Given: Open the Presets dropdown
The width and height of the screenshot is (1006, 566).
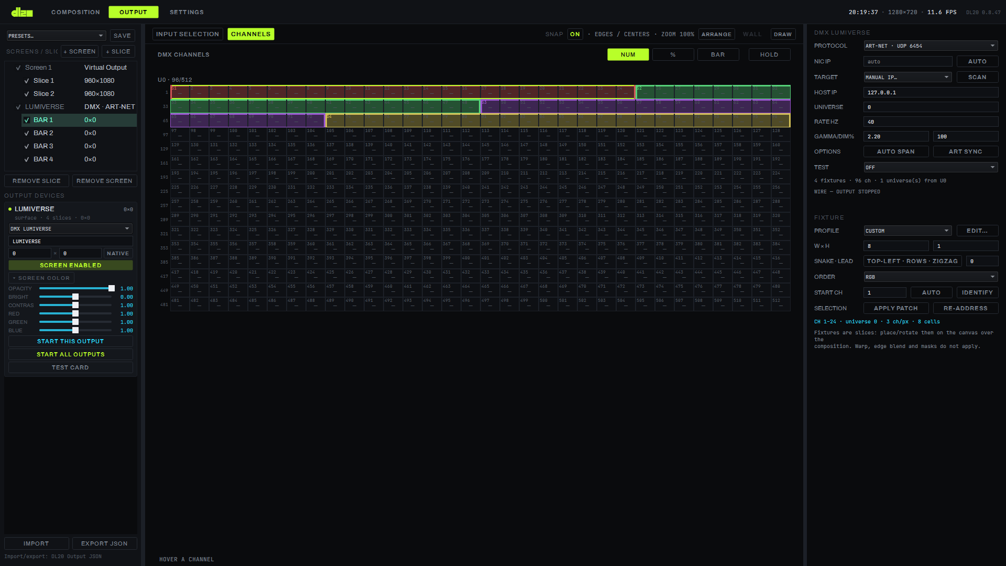Looking at the screenshot, I should (56, 36).
